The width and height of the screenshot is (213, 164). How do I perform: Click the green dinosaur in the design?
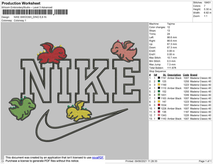click(x=22, y=109)
